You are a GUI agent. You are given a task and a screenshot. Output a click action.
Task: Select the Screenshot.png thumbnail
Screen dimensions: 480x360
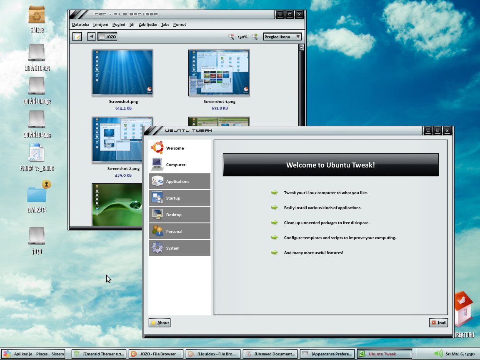pyautogui.click(x=122, y=73)
